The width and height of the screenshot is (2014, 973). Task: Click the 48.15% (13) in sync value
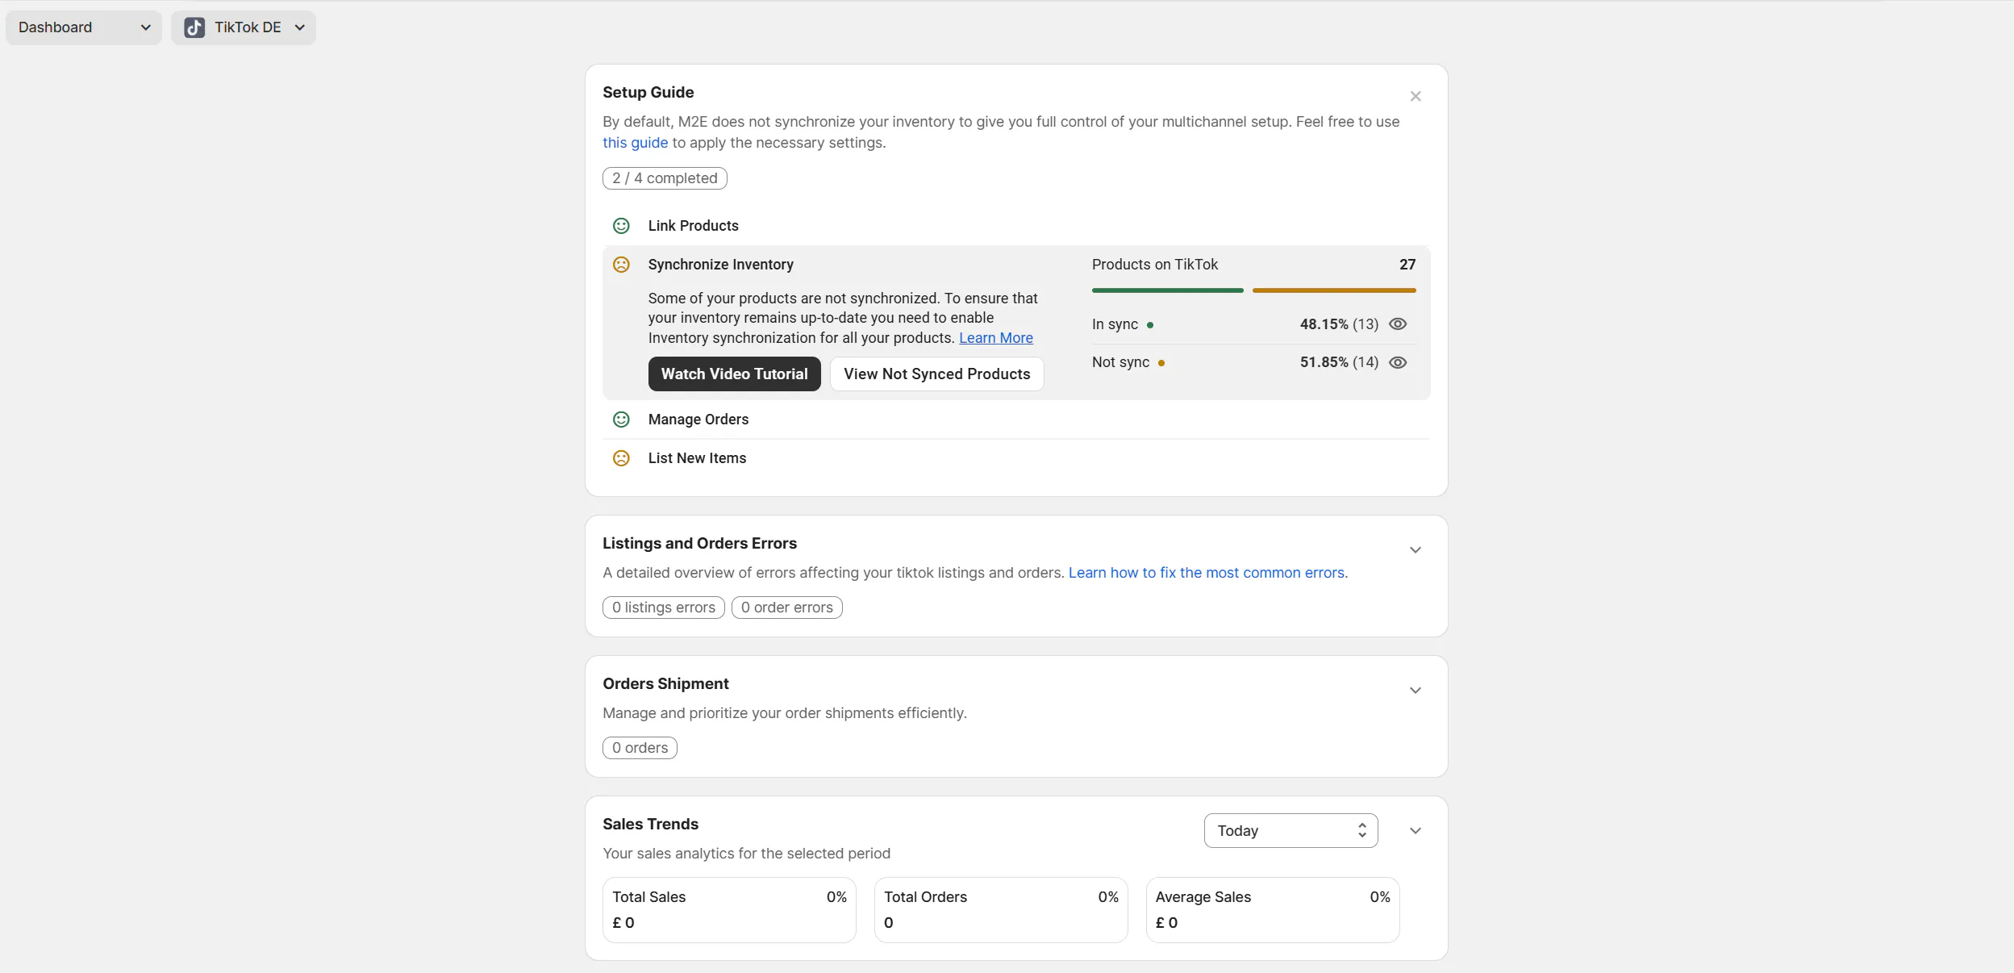tap(1339, 324)
